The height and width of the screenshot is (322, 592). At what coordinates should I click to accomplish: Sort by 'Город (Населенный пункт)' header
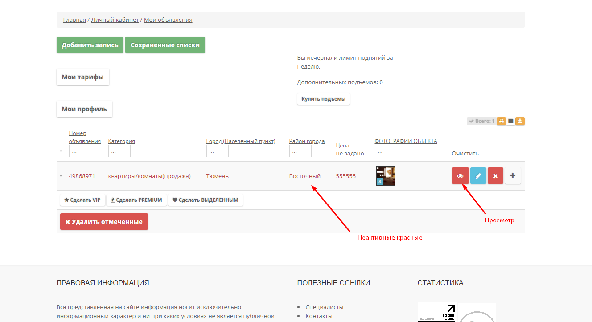tap(241, 141)
